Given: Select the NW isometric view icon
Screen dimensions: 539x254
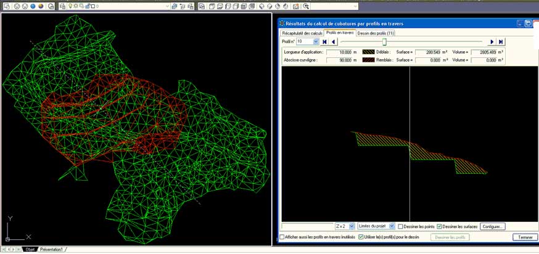Looking at the screenshot, I should pos(286,6).
